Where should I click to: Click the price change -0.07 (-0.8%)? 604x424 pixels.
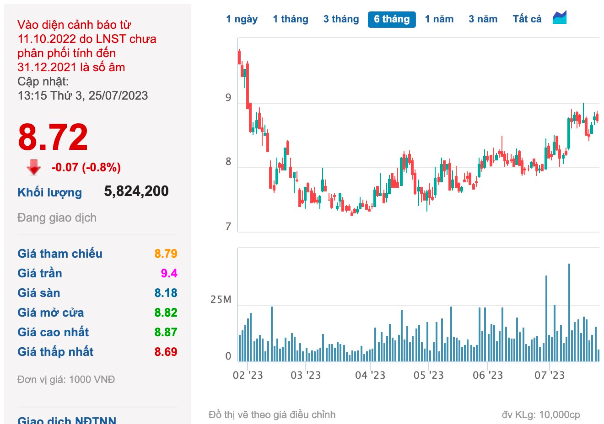pyautogui.click(x=86, y=167)
